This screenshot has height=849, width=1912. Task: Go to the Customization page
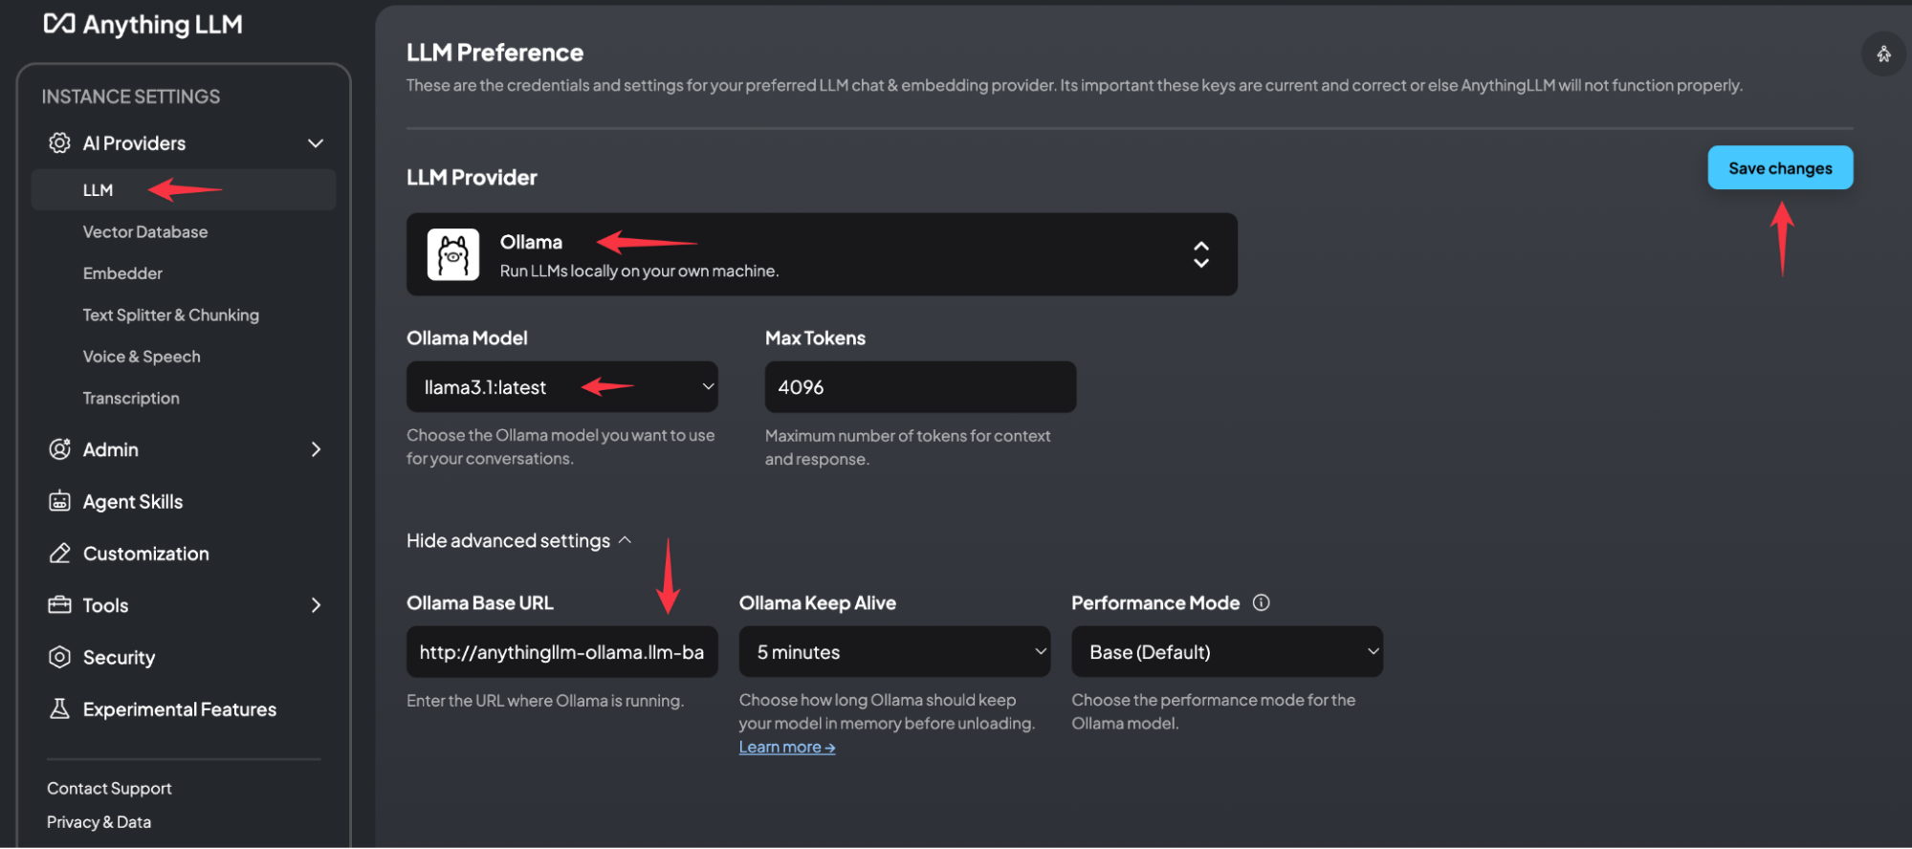point(146,554)
